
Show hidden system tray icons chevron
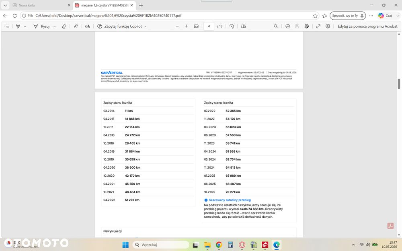pyautogui.click(x=353, y=245)
